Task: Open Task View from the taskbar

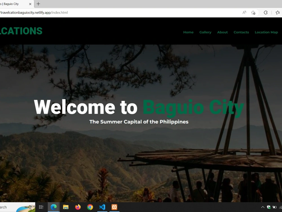Action: 41,207
